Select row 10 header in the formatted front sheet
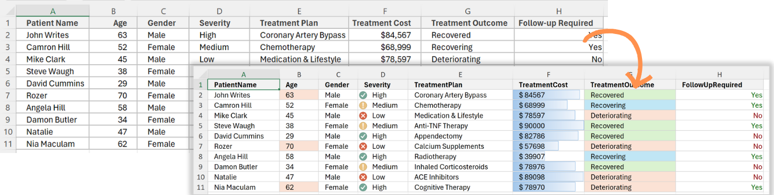Image resolution: width=774 pixels, height=195 pixels. coord(201,177)
